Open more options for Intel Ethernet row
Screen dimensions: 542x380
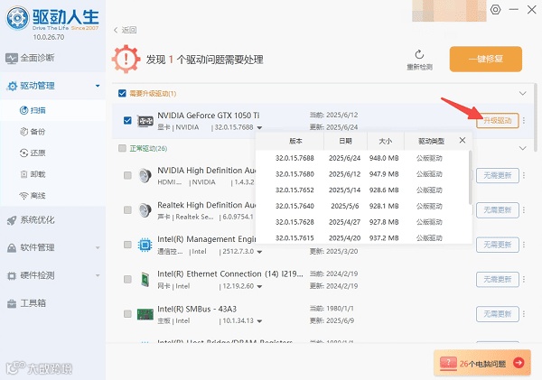524,280
